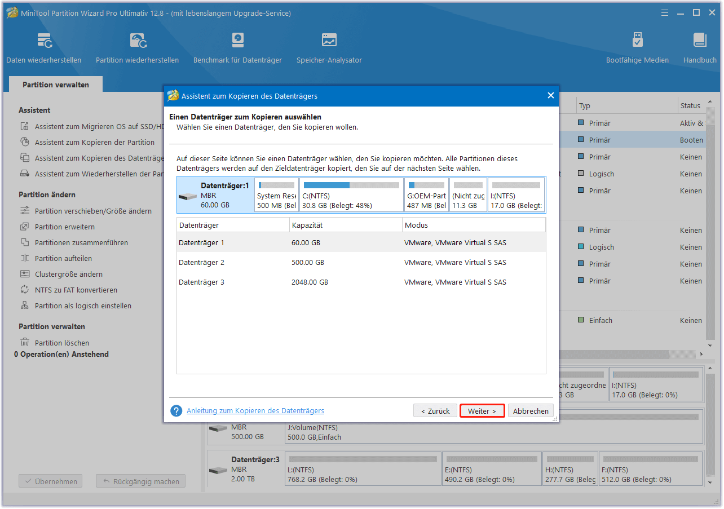The width and height of the screenshot is (724, 509).
Task: Select G:OEM-Part partition block in wizard
Action: tap(427, 195)
